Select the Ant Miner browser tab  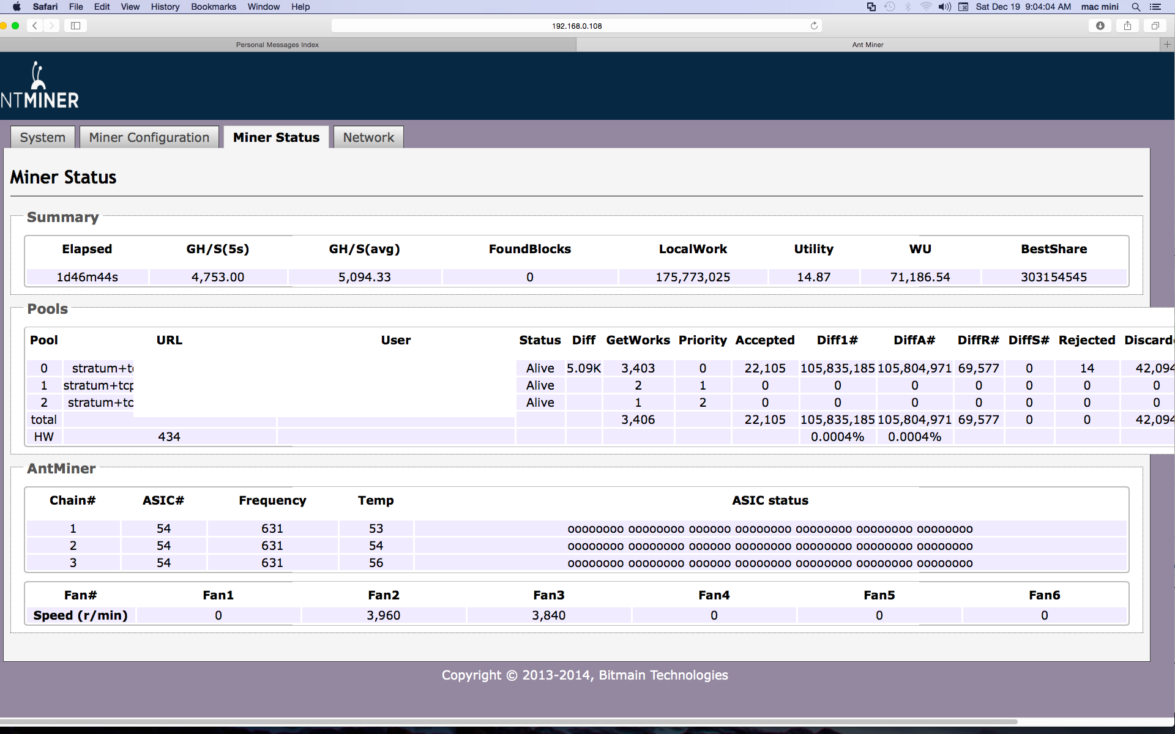tap(868, 45)
